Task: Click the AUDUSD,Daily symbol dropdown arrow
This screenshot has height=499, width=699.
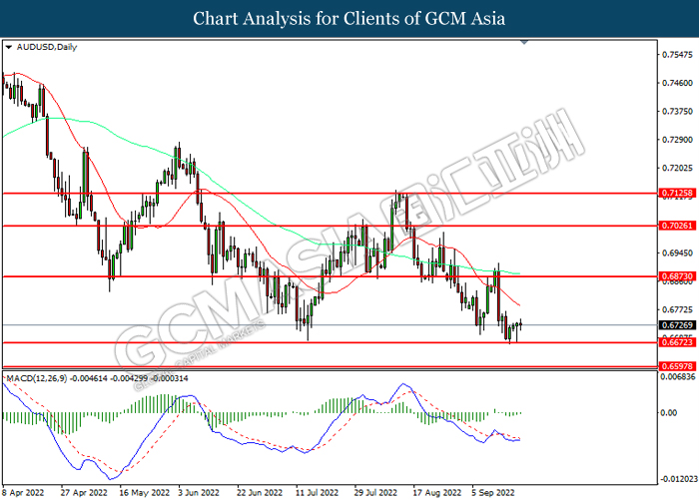Action: pyautogui.click(x=9, y=47)
